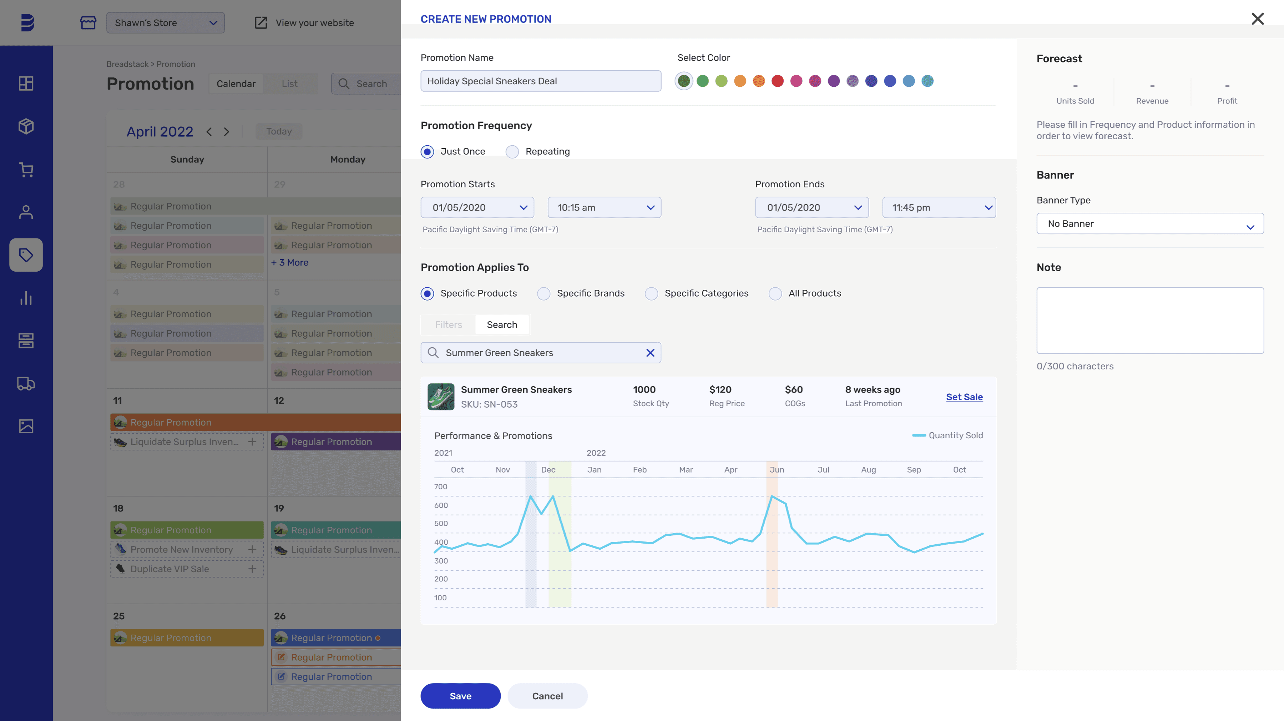Switch to the Search tab

click(501, 324)
